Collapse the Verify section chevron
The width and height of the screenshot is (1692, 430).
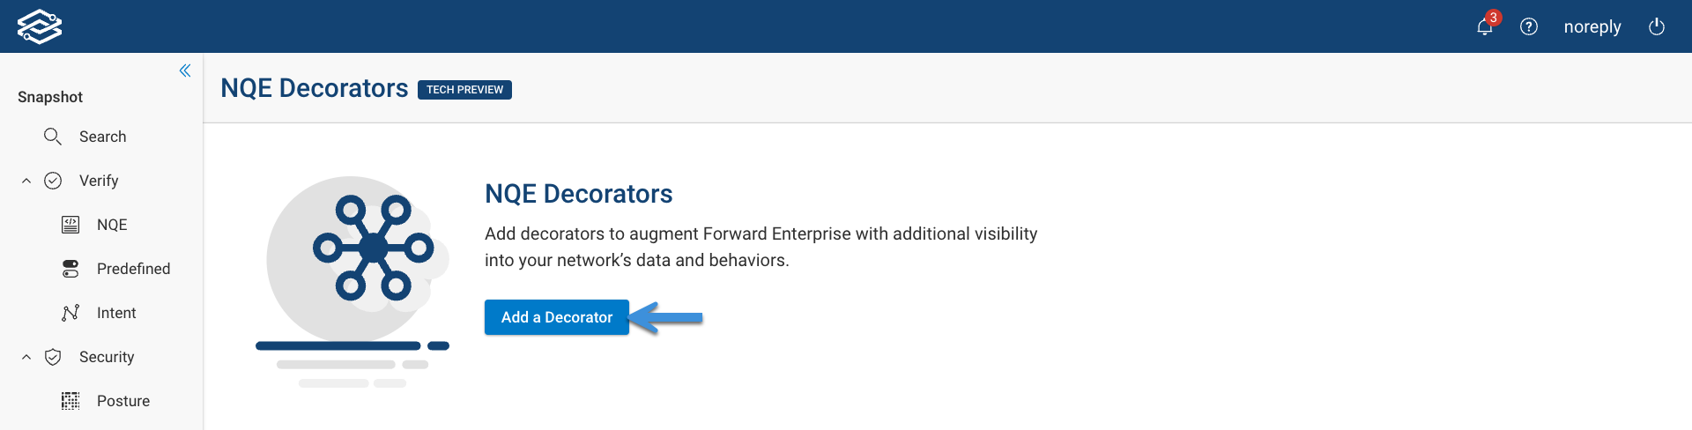pos(26,181)
